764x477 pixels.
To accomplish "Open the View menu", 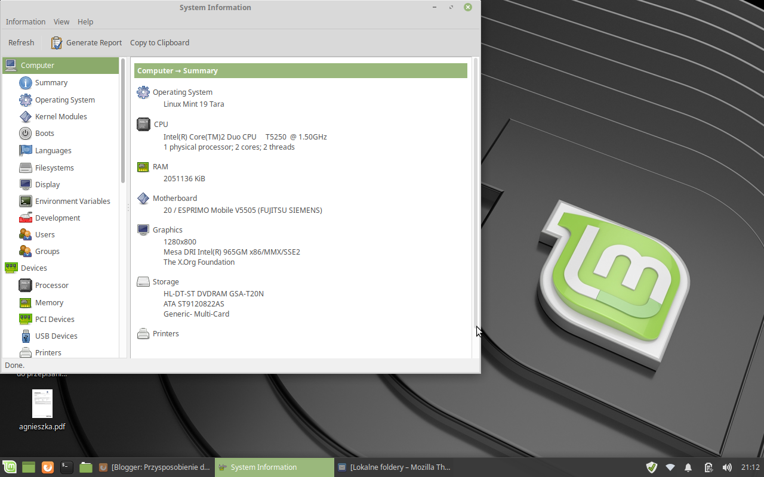I will click(x=61, y=22).
